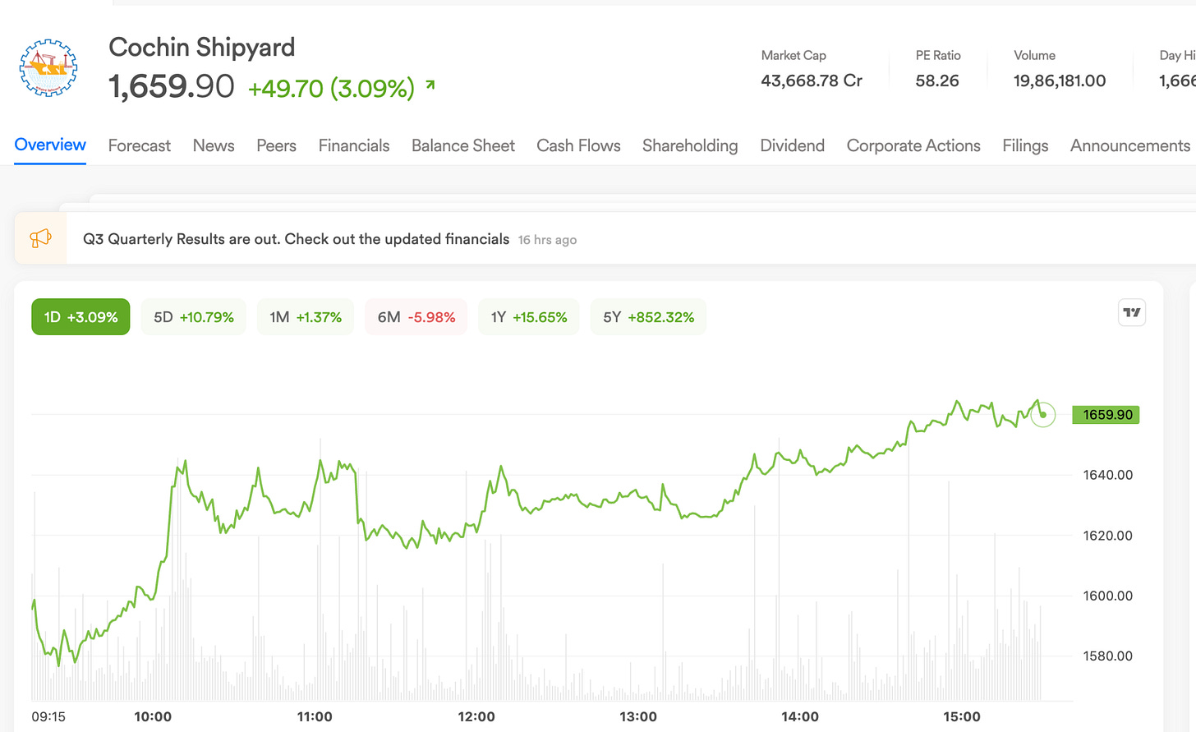Select the 1M +1.37% time range
The image size is (1196, 732).
(x=306, y=317)
